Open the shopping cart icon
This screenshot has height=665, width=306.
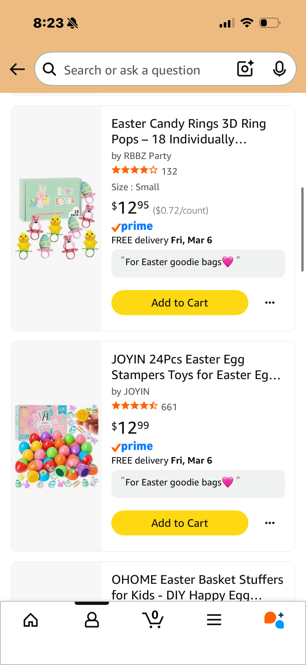click(x=153, y=620)
